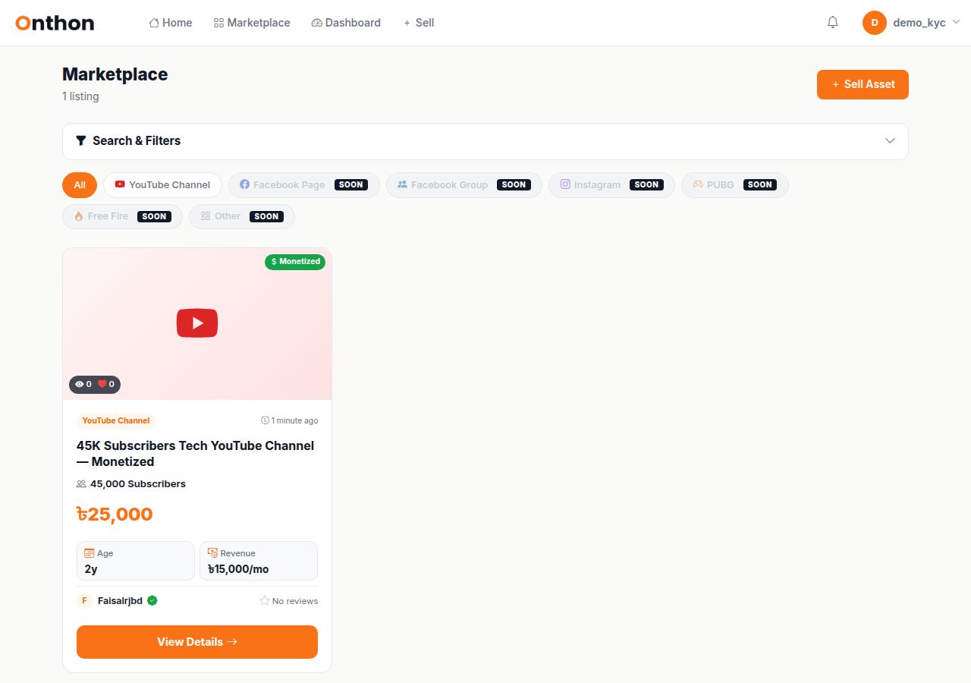Viewport: 971px width, 683px height.
Task: Open Marketplace in top navigation
Action: 252,23
